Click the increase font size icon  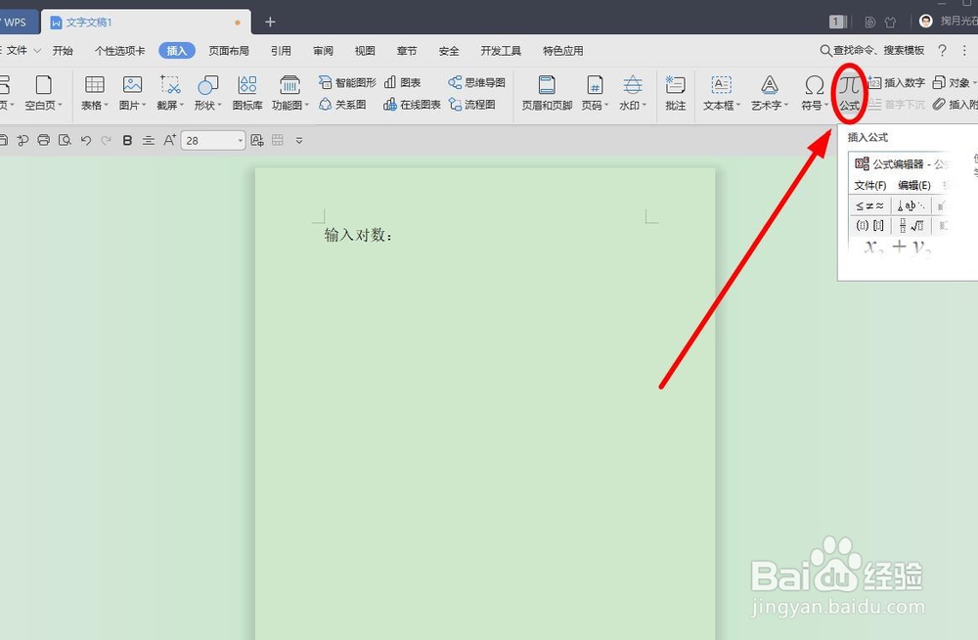pyautogui.click(x=169, y=141)
